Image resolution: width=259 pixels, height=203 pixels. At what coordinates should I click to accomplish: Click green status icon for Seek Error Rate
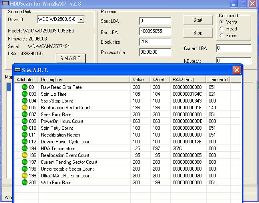pos(25,115)
